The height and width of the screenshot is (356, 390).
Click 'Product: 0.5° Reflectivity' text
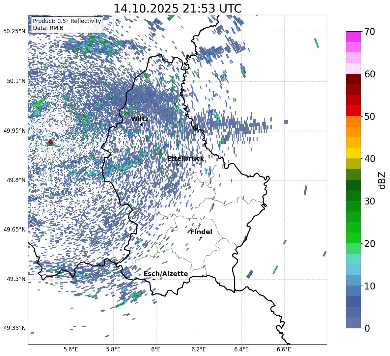(67, 21)
